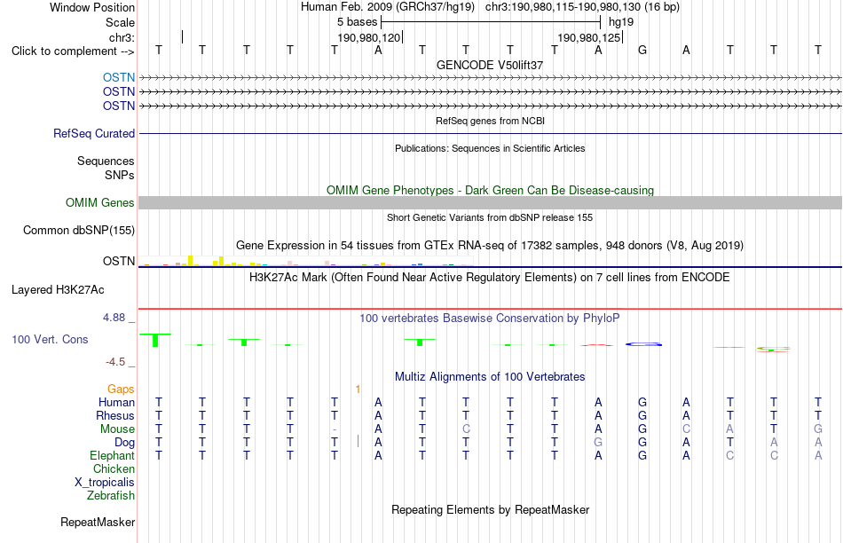The height and width of the screenshot is (543, 843).
Task: Click the Gaps row label
Action: [x=121, y=390]
